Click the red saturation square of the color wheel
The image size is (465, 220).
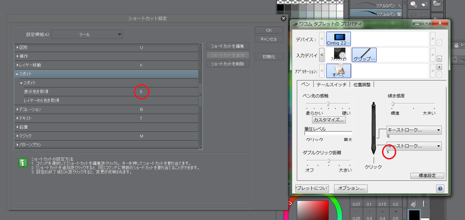[313, 210]
